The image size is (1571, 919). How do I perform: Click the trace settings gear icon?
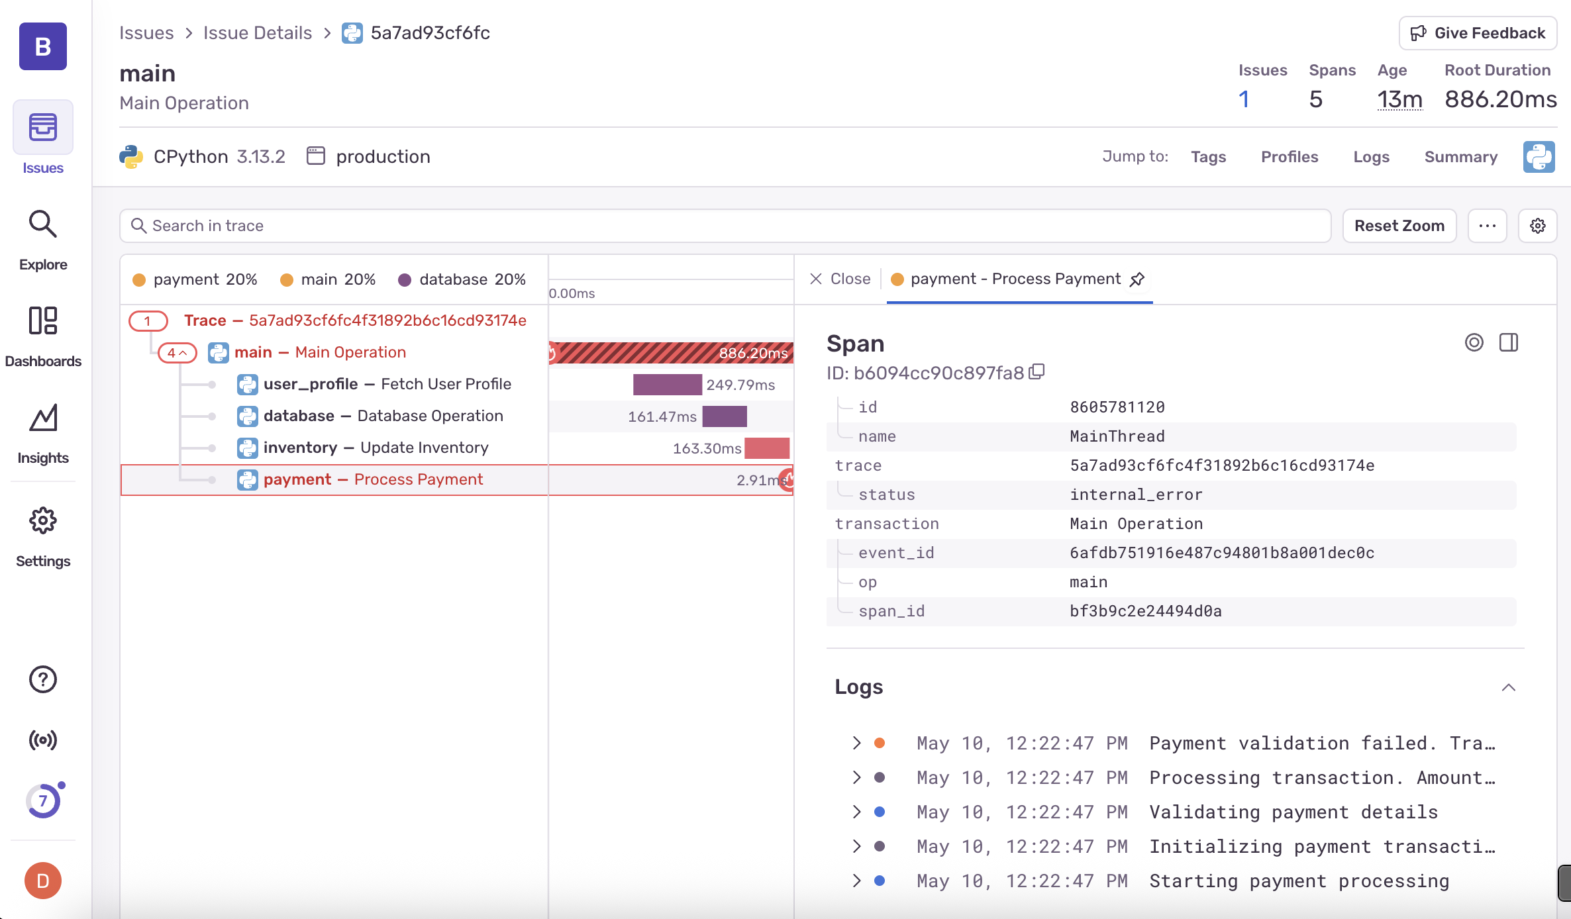pyautogui.click(x=1537, y=226)
